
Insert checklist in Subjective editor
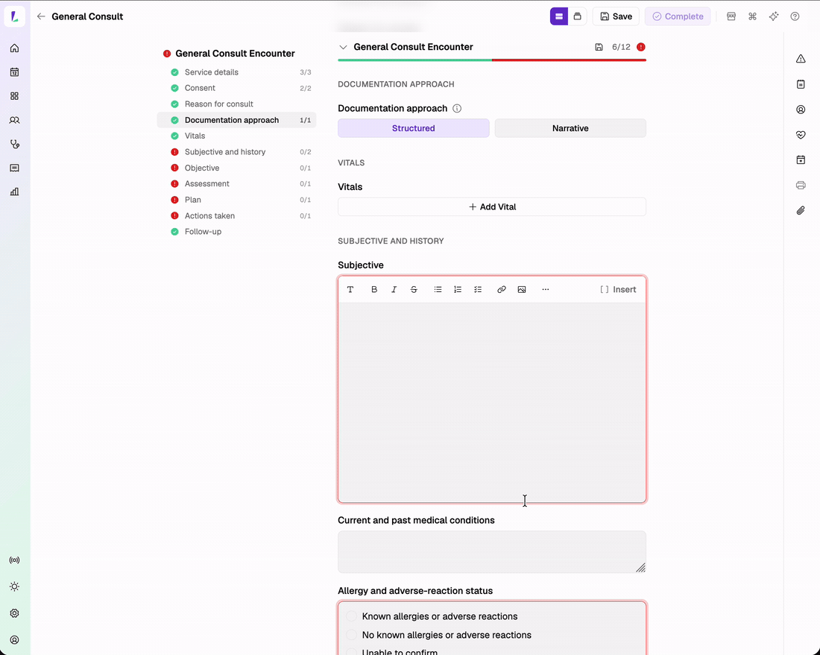(477, 290)
